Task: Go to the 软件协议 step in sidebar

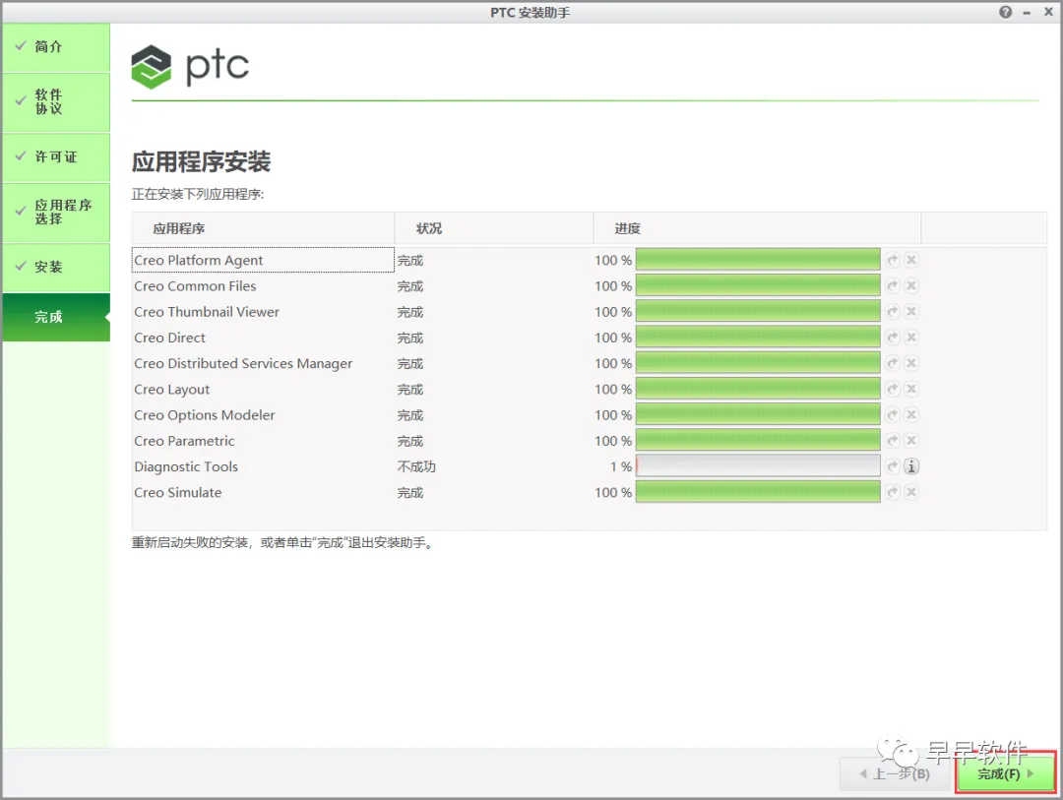Action: pos(56,101)
